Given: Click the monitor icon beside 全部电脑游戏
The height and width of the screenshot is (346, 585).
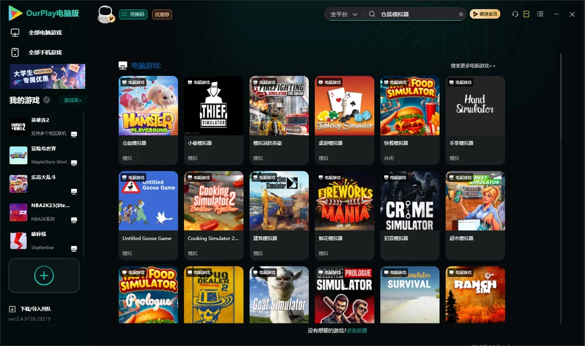Looking at the screenshot, I should [15, 33].
